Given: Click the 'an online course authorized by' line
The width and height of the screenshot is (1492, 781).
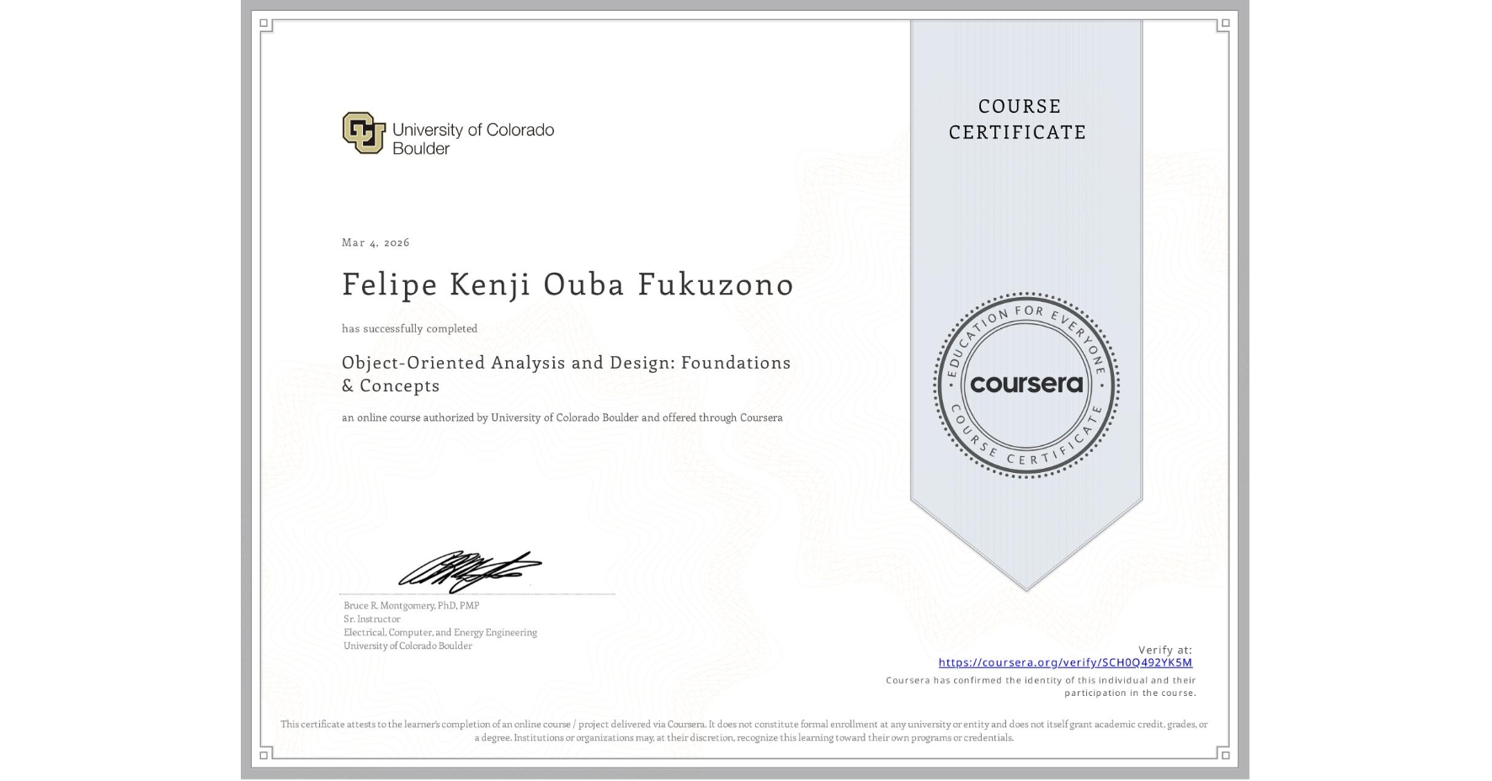Looking at the screenshot, I should (x=562, y=417).
